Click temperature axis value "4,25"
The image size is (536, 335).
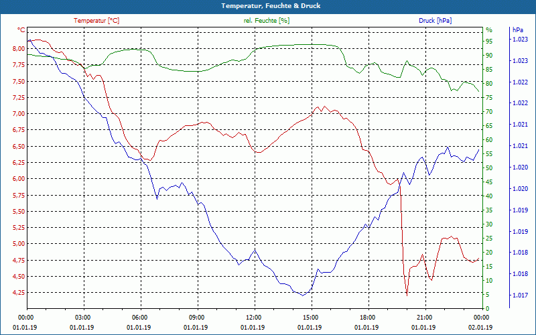[19, 293]
